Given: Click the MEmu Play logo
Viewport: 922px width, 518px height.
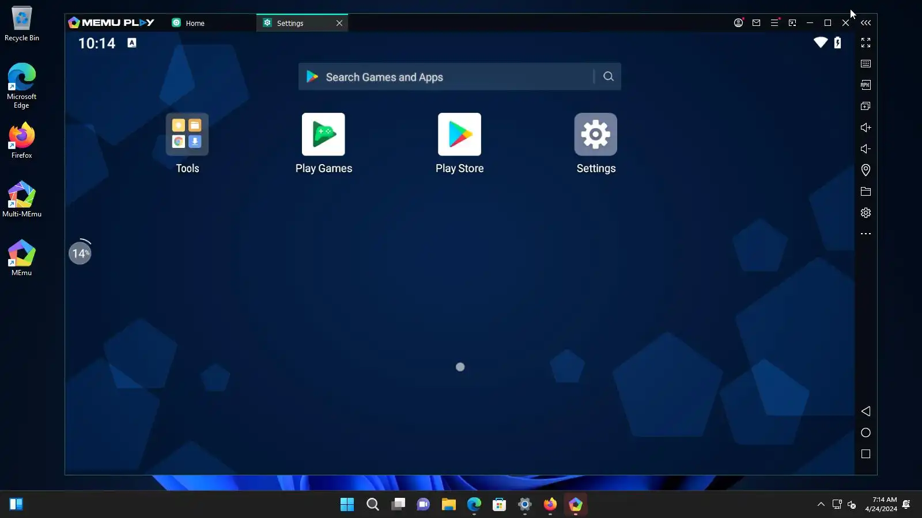Looking at the screenshot, I should coord(111,22).
